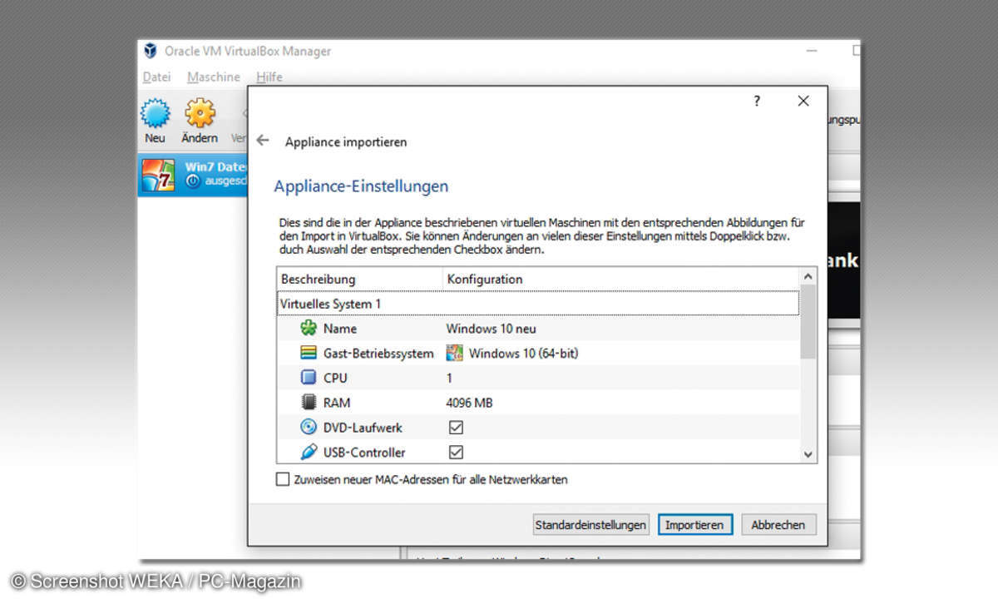This screenshot has width=998, height=599.
Task: Click the CPU count value "1"
Action: (x=450, y=378)
